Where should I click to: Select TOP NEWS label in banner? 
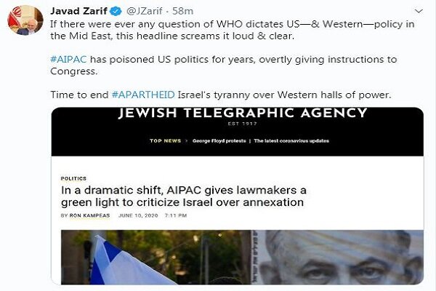(165, 141)
